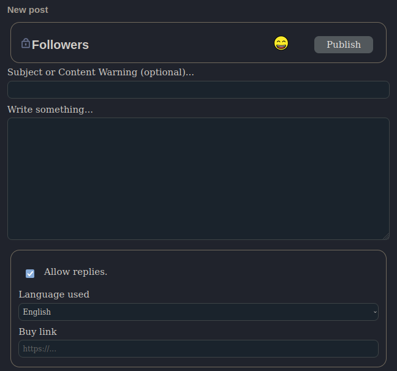Click the 'Buy link' label

click(37, 332)
